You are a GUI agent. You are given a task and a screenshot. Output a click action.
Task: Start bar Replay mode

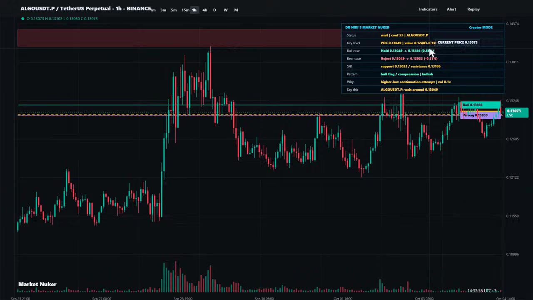[x=473, y=9]
